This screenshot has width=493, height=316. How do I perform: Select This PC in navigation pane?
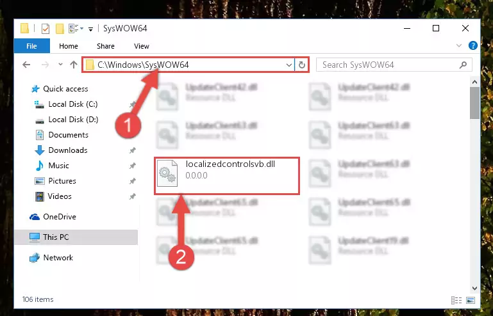pyautogui.click(x=76, y=237)
